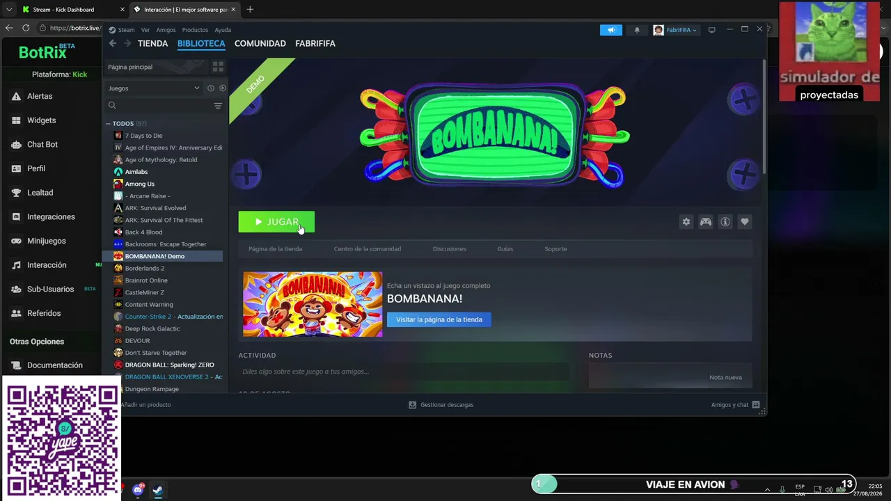Open the FABRIFIFA profile tab

coord(315,43)
